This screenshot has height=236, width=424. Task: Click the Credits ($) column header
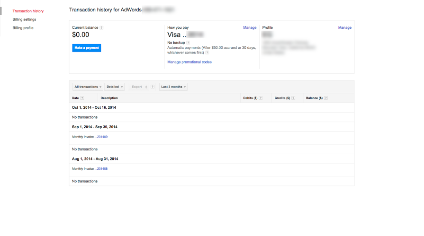282,98
